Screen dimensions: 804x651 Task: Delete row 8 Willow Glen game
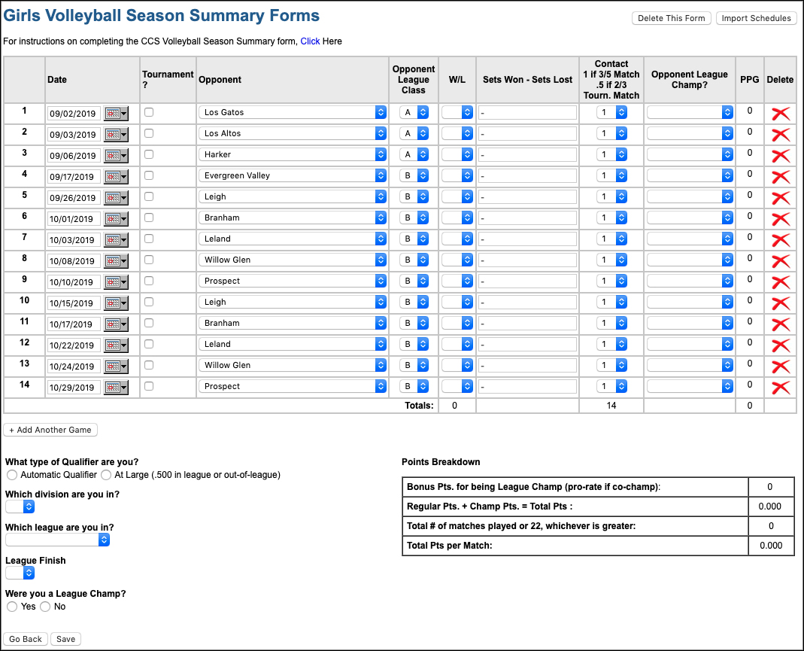[781, 261]
